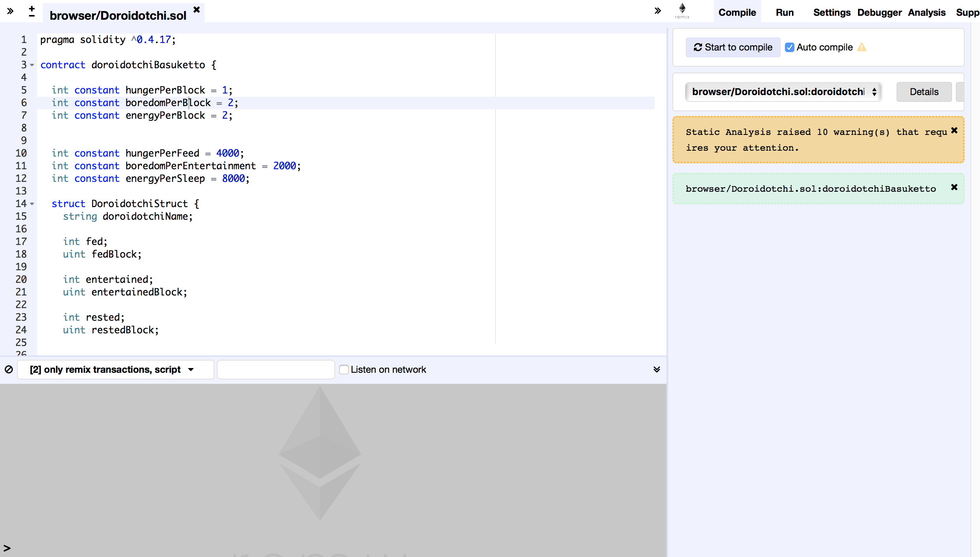This screenshot has height=557, width=980.
Task: Collapse the right panel with double arrows
Action: pyautogui.click(x=657, y=11)
